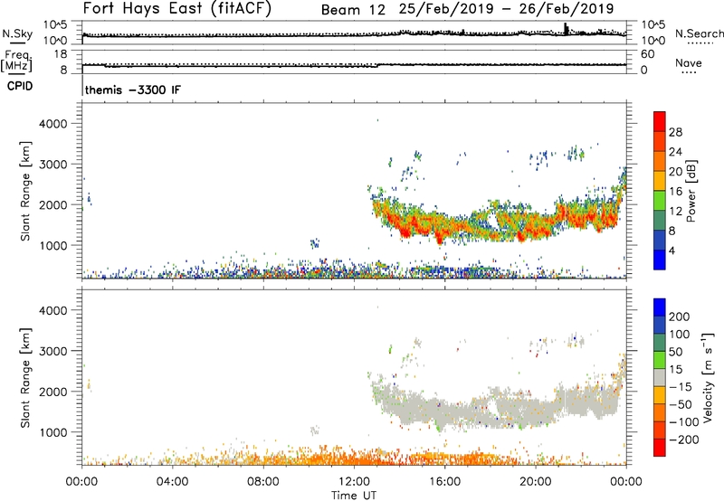Click the '08:00' time axis label
The image size is (724, 501).
pyautogui.click(x=263, y=482)
